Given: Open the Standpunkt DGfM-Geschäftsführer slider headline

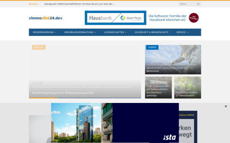Looking at the screenshot, I should tap(82, 90).
